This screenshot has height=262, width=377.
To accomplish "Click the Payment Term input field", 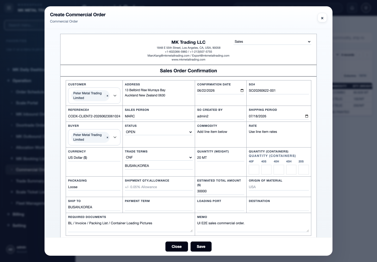I will (159, 207).
